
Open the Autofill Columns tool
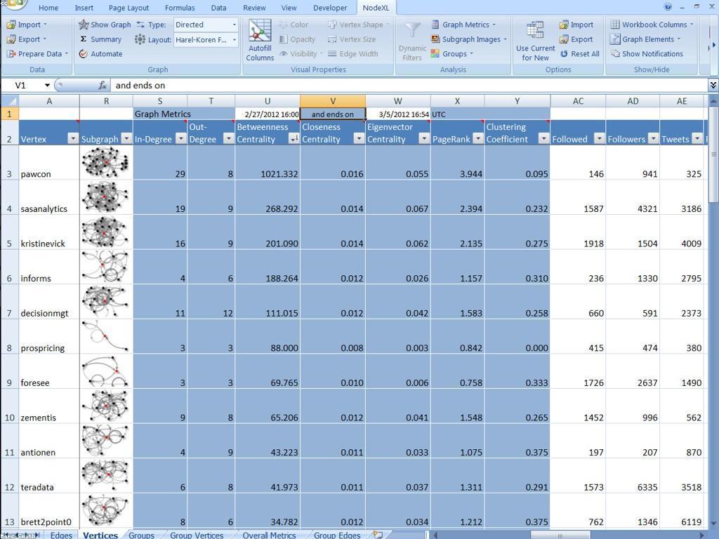[x=260, y=40]
